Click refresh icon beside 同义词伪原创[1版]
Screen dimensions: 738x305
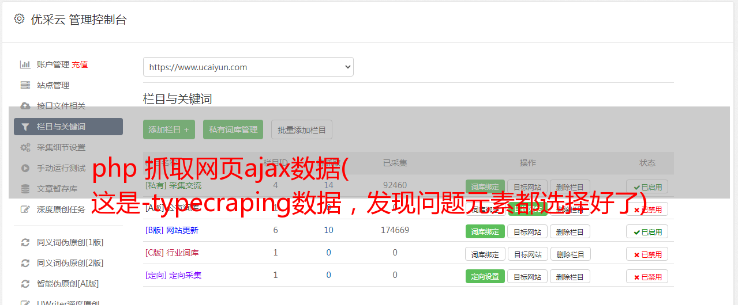tap(25, 242)
